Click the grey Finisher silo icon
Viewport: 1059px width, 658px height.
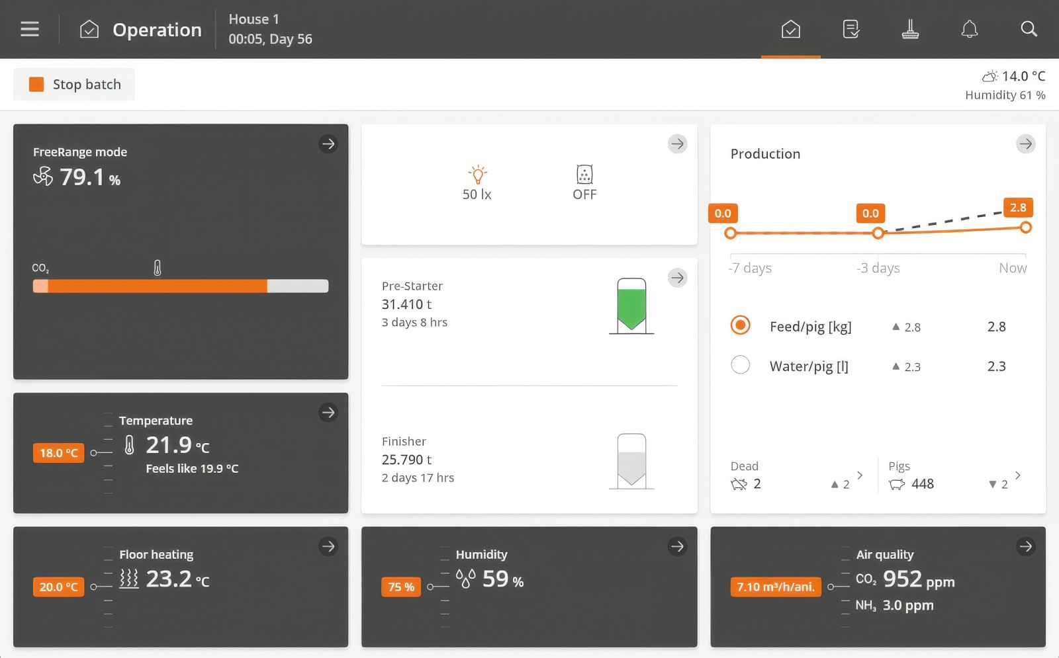(x=631, y=461)
